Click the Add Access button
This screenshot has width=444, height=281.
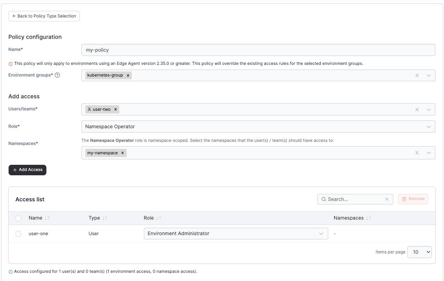coord(27,170)
